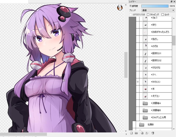Click the canvas horizontal scroll-right arrow

click(126, 134)
